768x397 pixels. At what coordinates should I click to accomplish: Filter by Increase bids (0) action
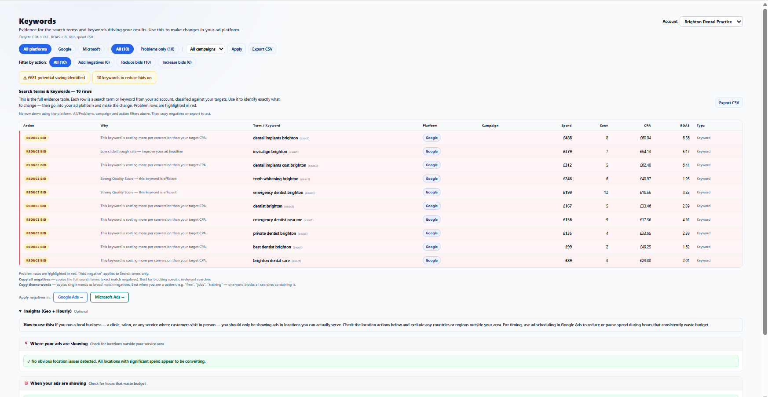177,62
